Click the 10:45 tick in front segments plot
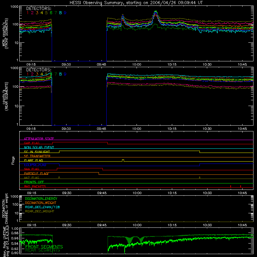This screenshot has width=257, height=257. [x=242, y=65]
